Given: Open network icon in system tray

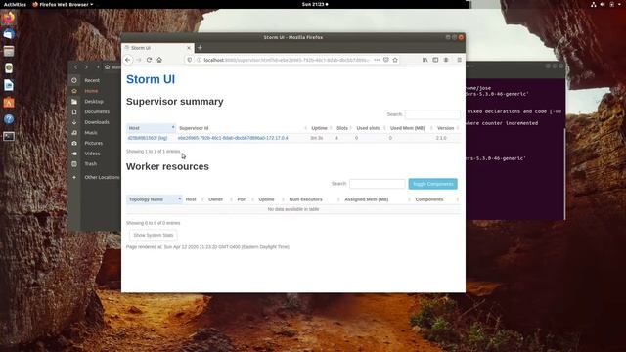Looking at the screenshot, I should (x=594, y=4).
